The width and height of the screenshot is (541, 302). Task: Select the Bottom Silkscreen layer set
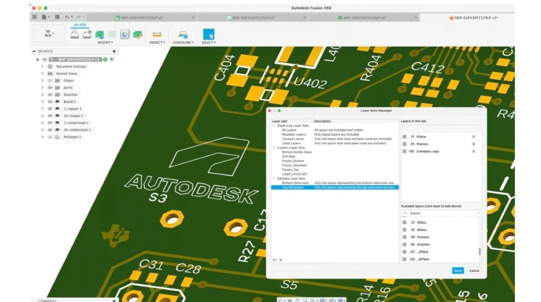pos(295,183)
